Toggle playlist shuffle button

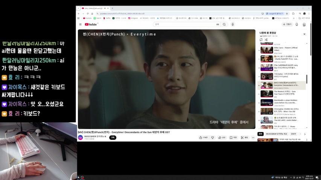click(x=266, y=40)
